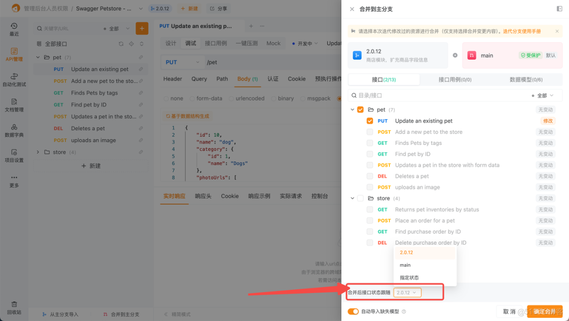This screenshot has height=321, width=569.
Task: Enable the 自动导入缺失模型 toggle
Action: pos(353,312)
